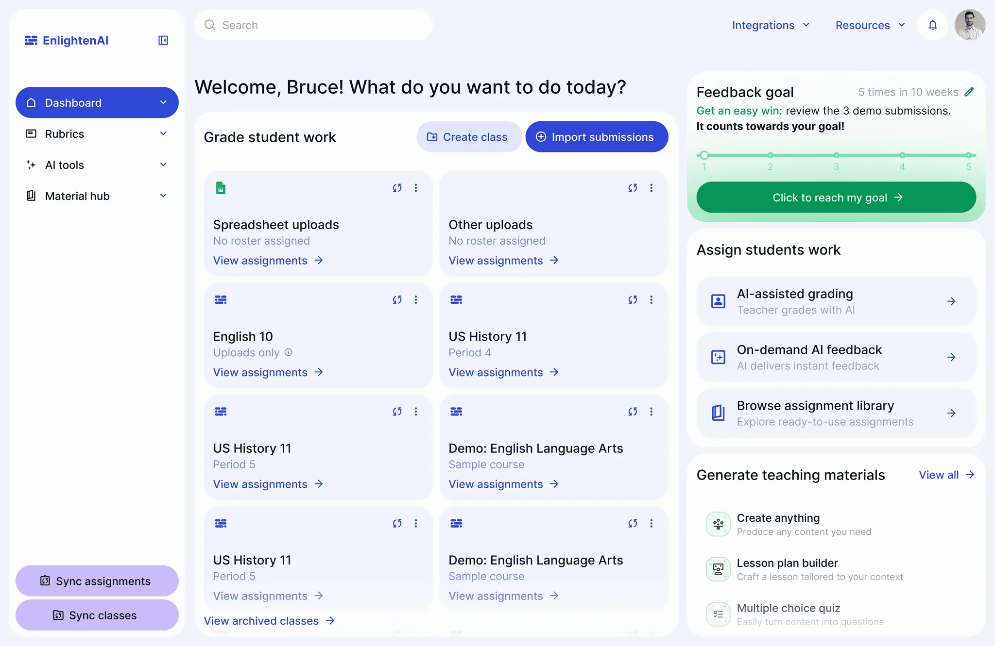Select AI tools in the sidebar

point(97,165)
